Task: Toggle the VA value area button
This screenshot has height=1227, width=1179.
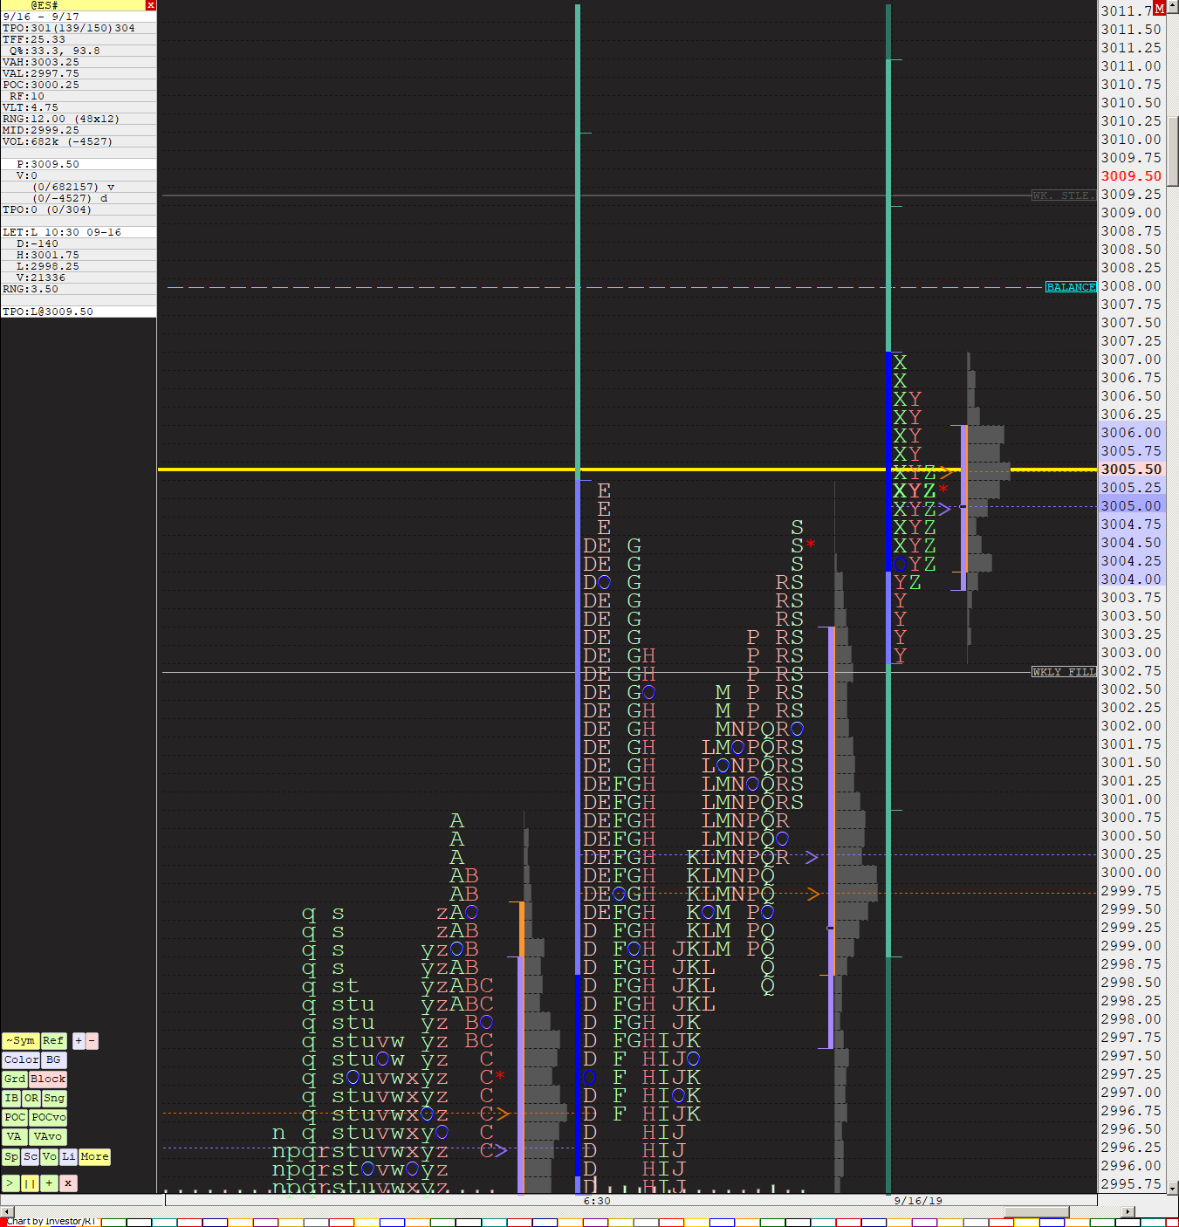Action: (x=14, y=1136)
